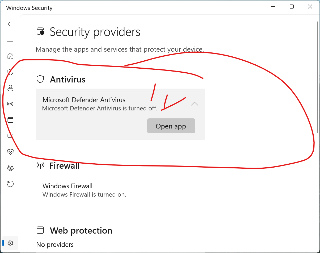The width and height of the screenshot is (320, 253).
Task: Open Account protection person icon
Action: click(10, 88)
